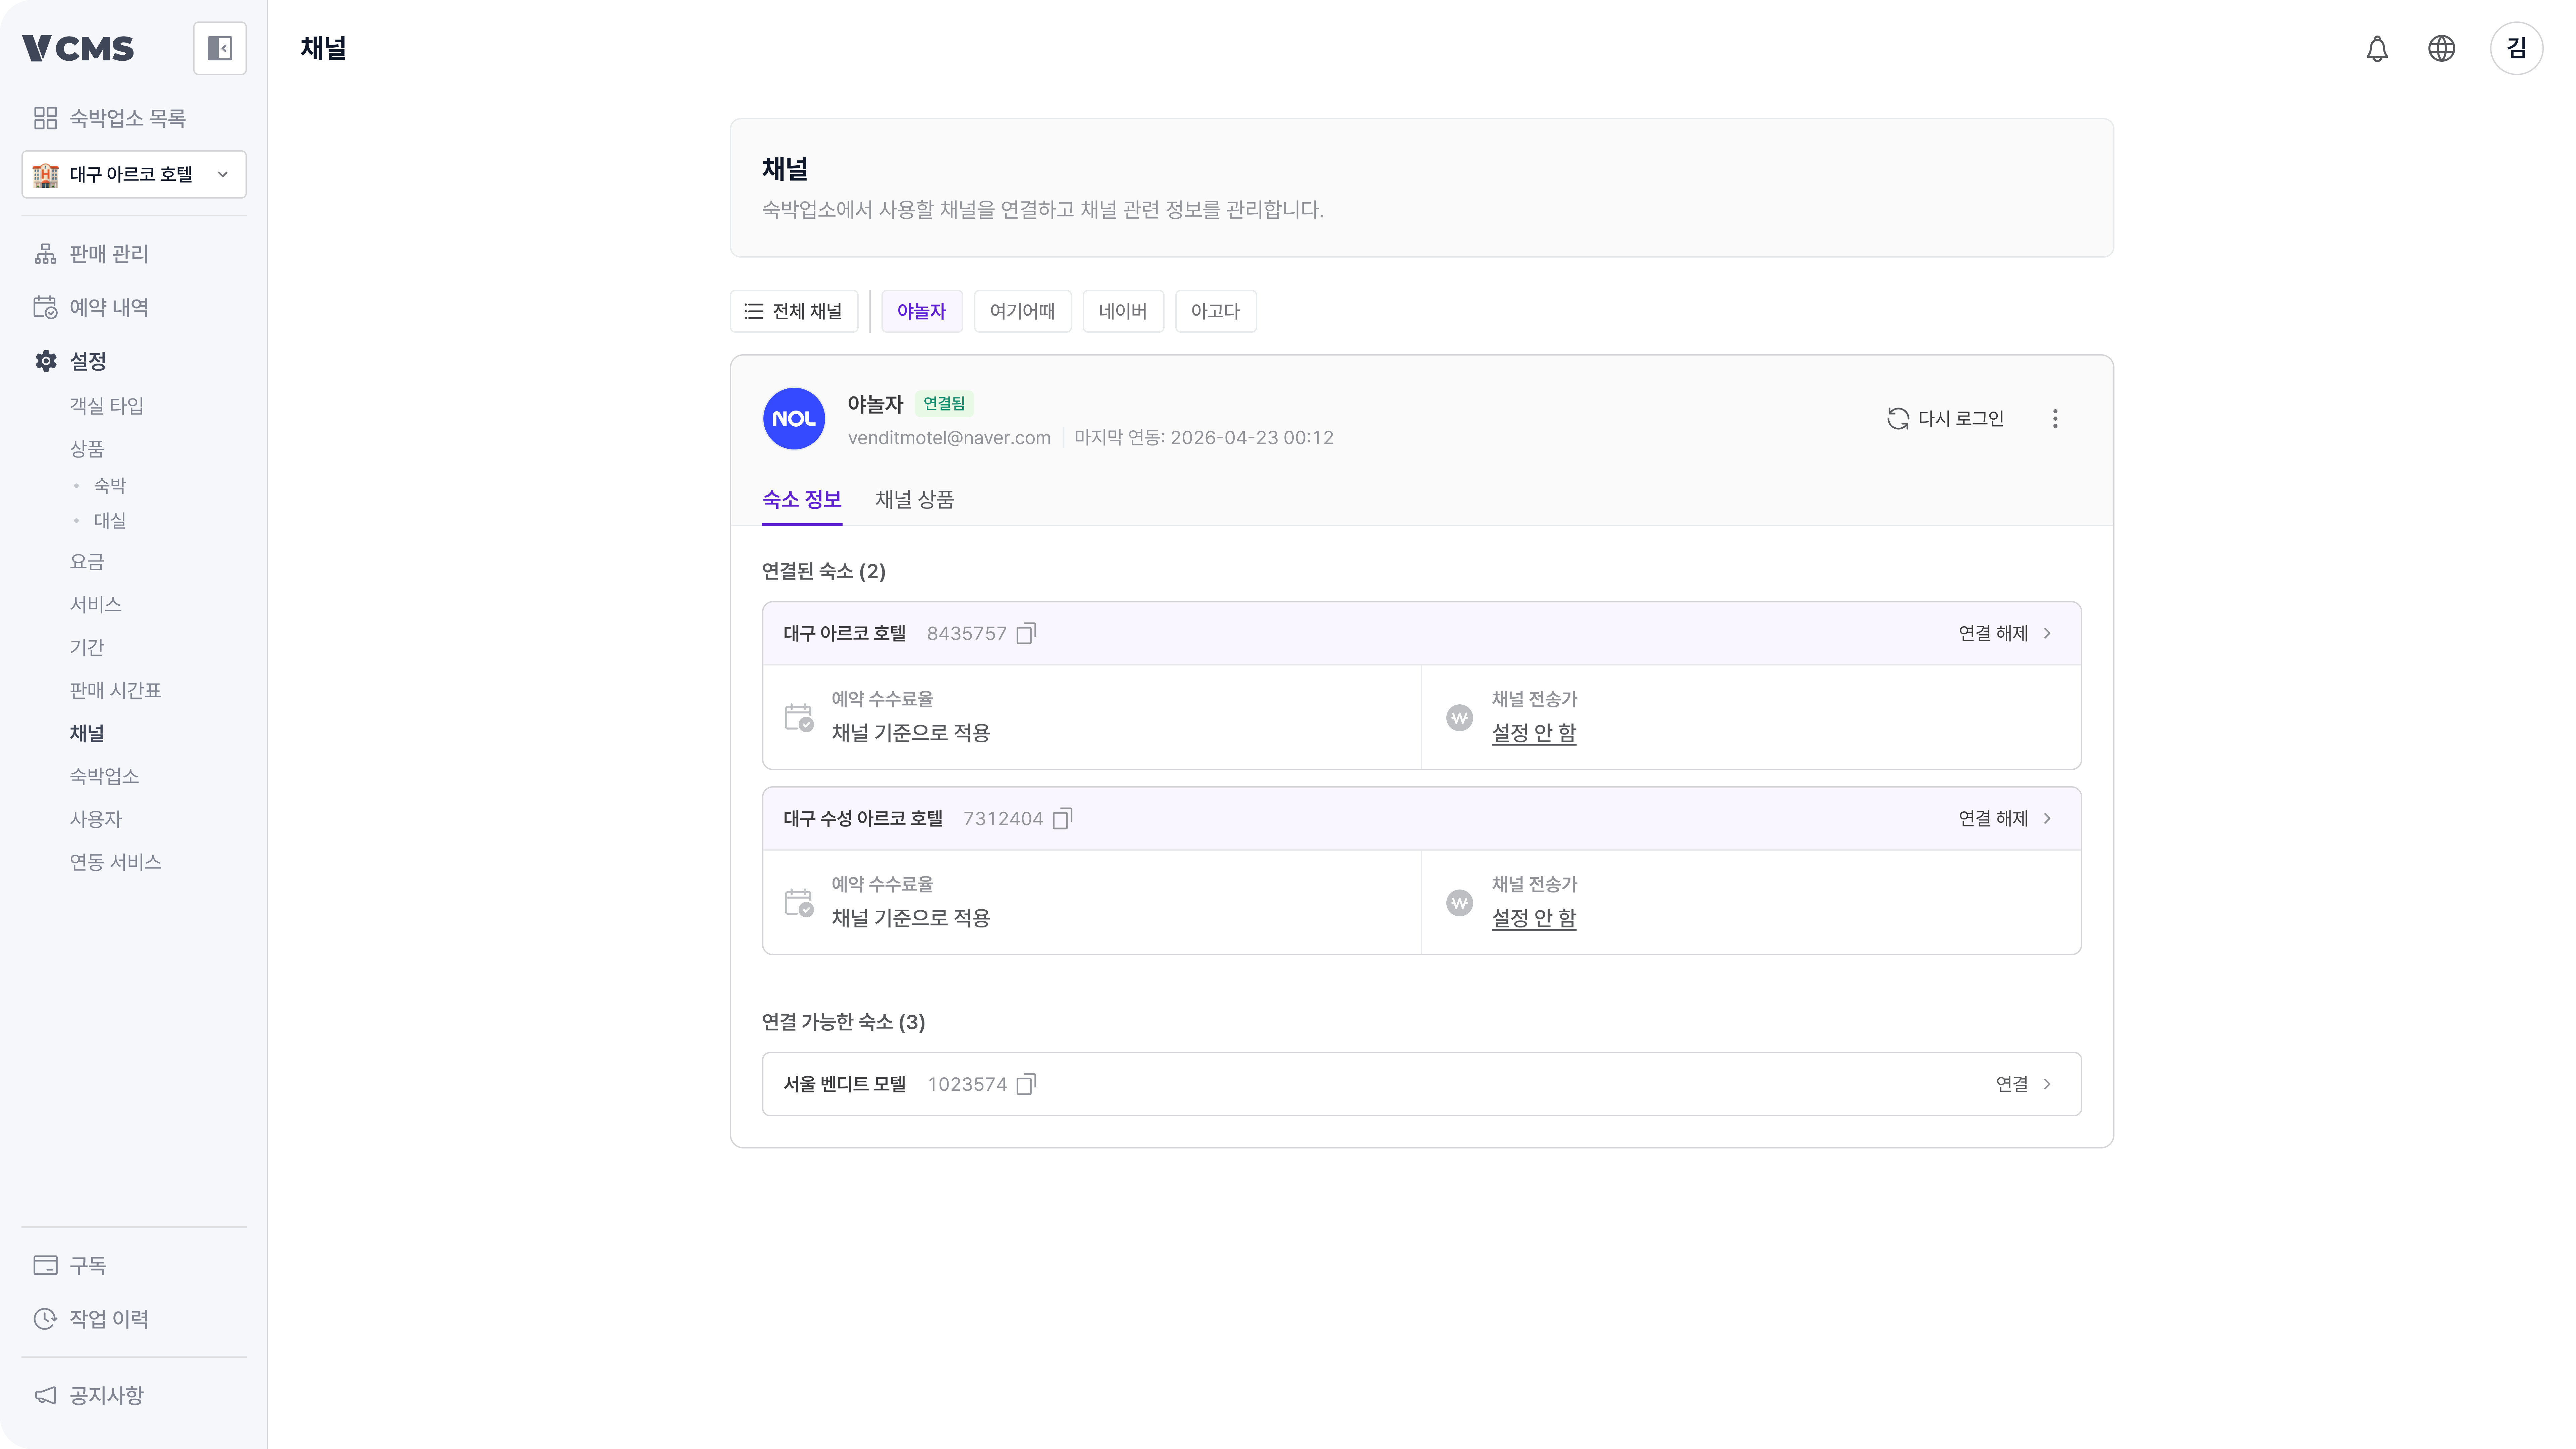Copy property ID 7312404
Screen dimensions: 2576x1449
point(1062,819)
